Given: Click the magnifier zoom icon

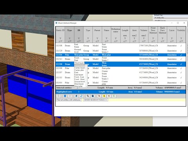Looking at the screenshot, I should (88, 96).
